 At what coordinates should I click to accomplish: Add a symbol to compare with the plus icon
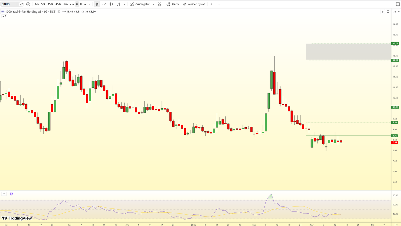(28, 4)
